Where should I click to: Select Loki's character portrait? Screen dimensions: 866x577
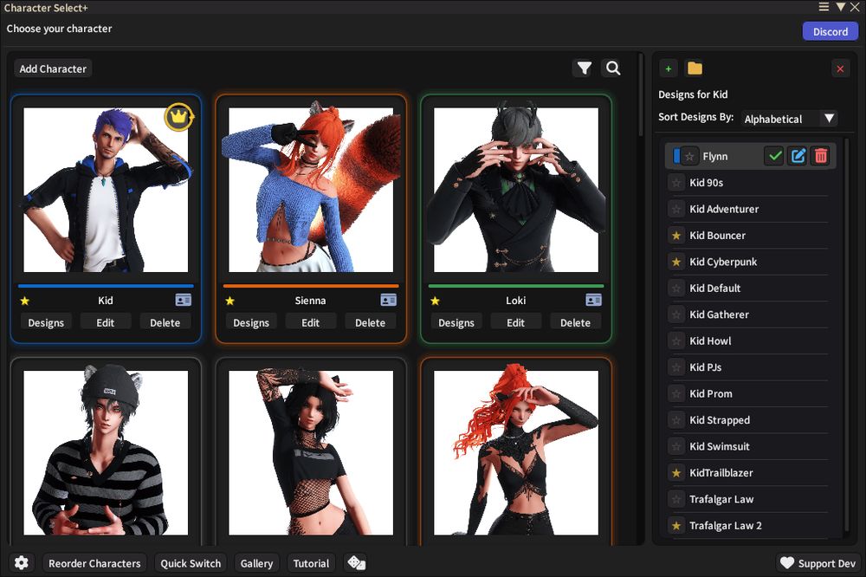(x=516, y=190)
